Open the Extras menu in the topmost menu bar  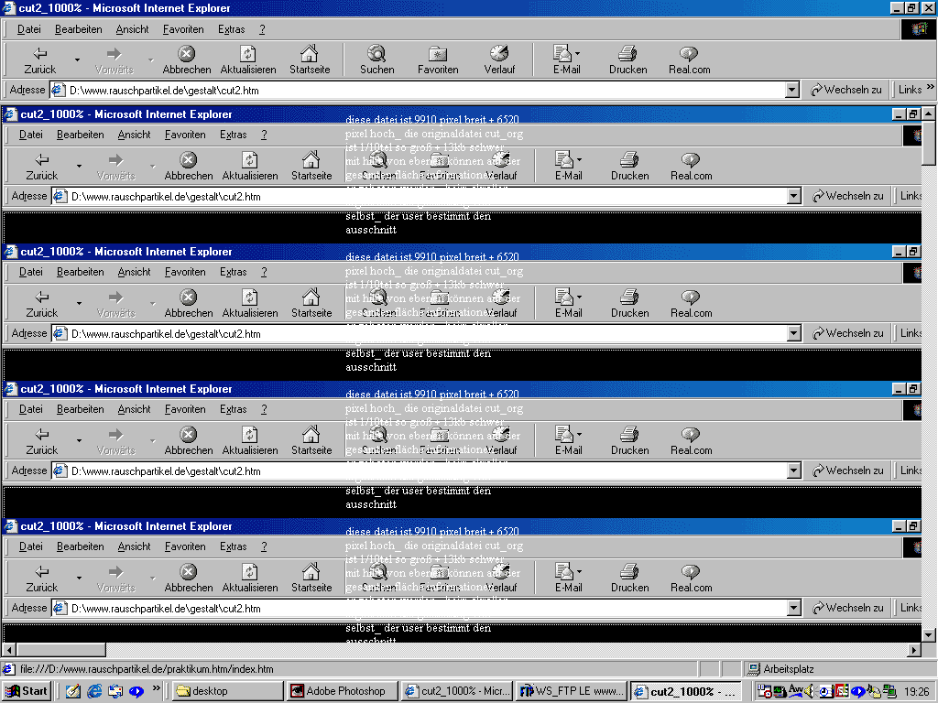coord(231,29)
